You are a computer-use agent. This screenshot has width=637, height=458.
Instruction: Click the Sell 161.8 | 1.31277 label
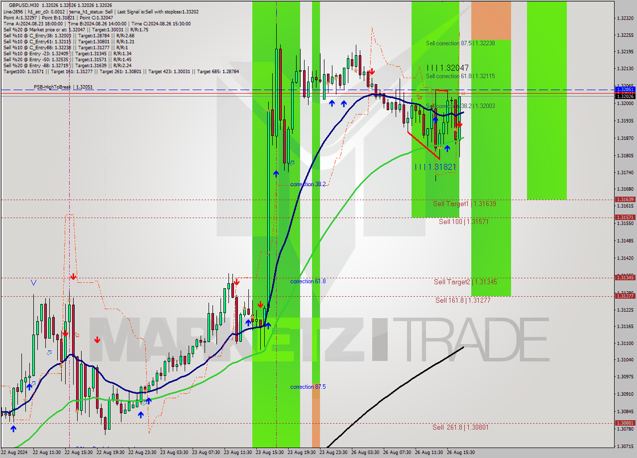click(x=463, y=300)
